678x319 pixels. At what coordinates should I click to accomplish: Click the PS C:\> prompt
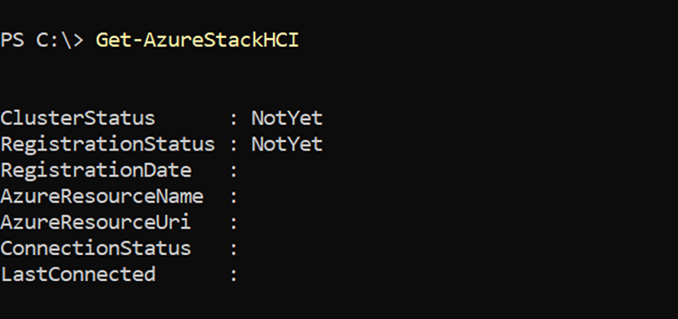[x=42, y=40]
